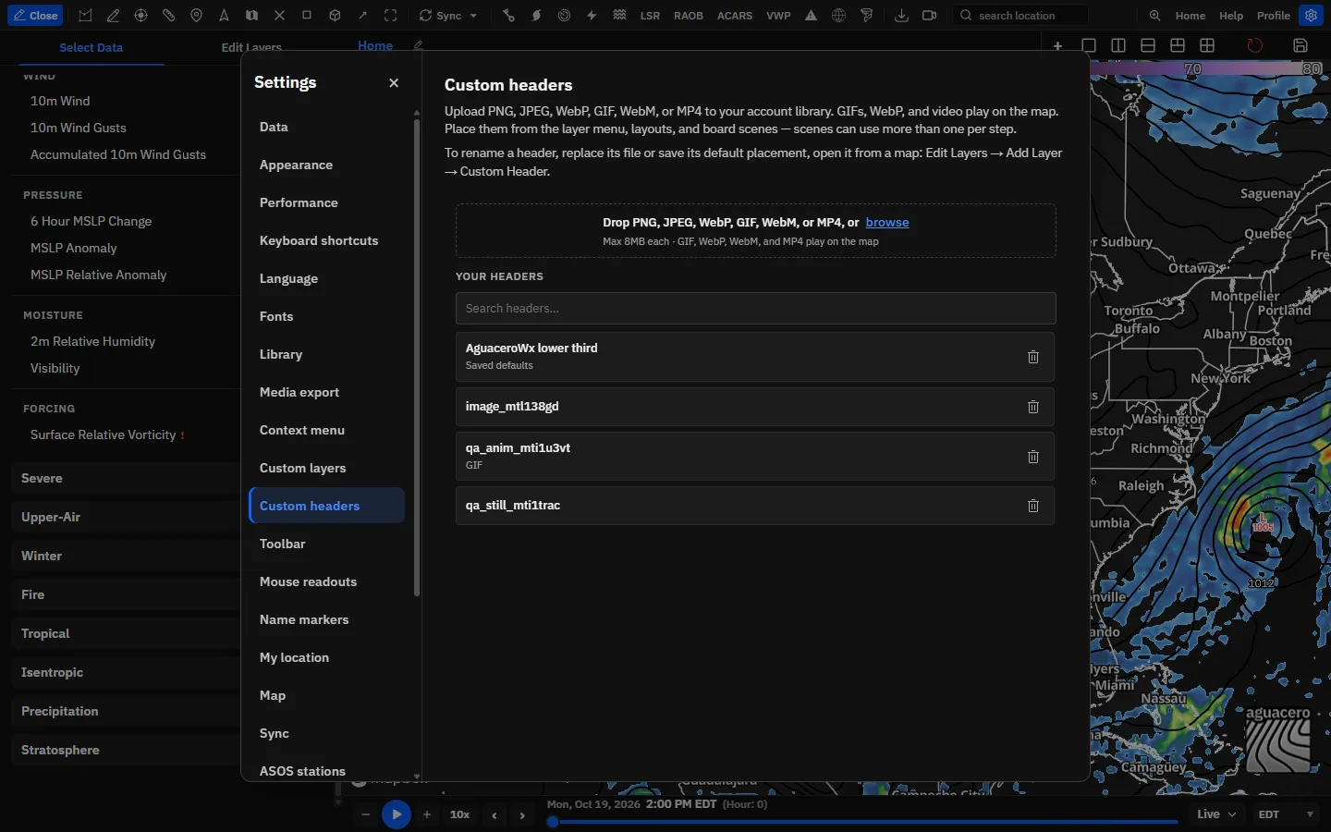Click the download icon in toolbar
This screenshot has height=832, width=1331.
pos(901,16)
